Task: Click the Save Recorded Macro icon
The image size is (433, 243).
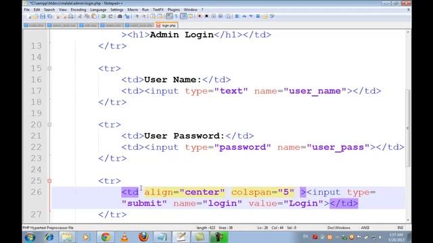Action: coord(228,16)
